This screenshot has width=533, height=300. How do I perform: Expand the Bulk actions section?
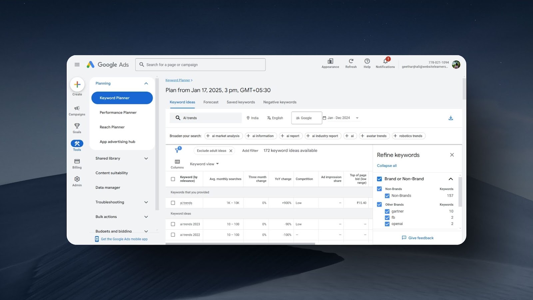146,217
